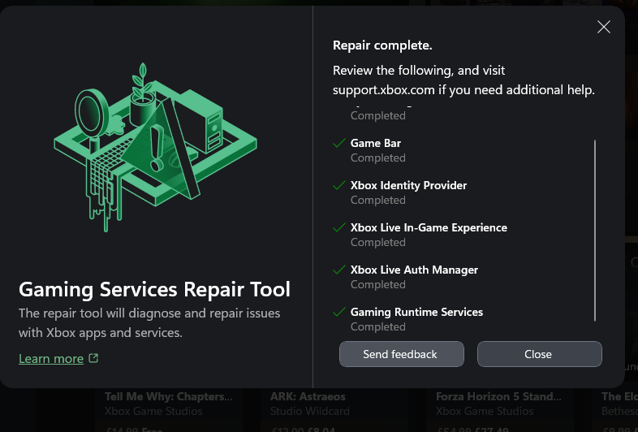Click the checkmark beside Xbox Live Auth Manager

tap(339, 270)
